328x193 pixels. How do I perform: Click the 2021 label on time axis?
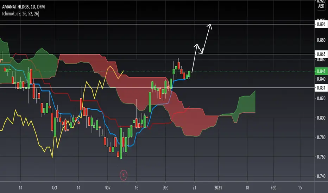pos(218,188)
